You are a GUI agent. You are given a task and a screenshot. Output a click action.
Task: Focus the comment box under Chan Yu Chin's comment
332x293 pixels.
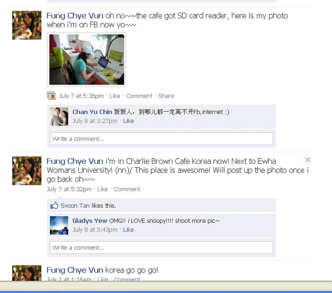coord(162,138)
